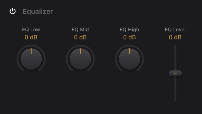Click the EQ Level 0 dB value
The height and width of the screenshot is (114, 202).
175,37
